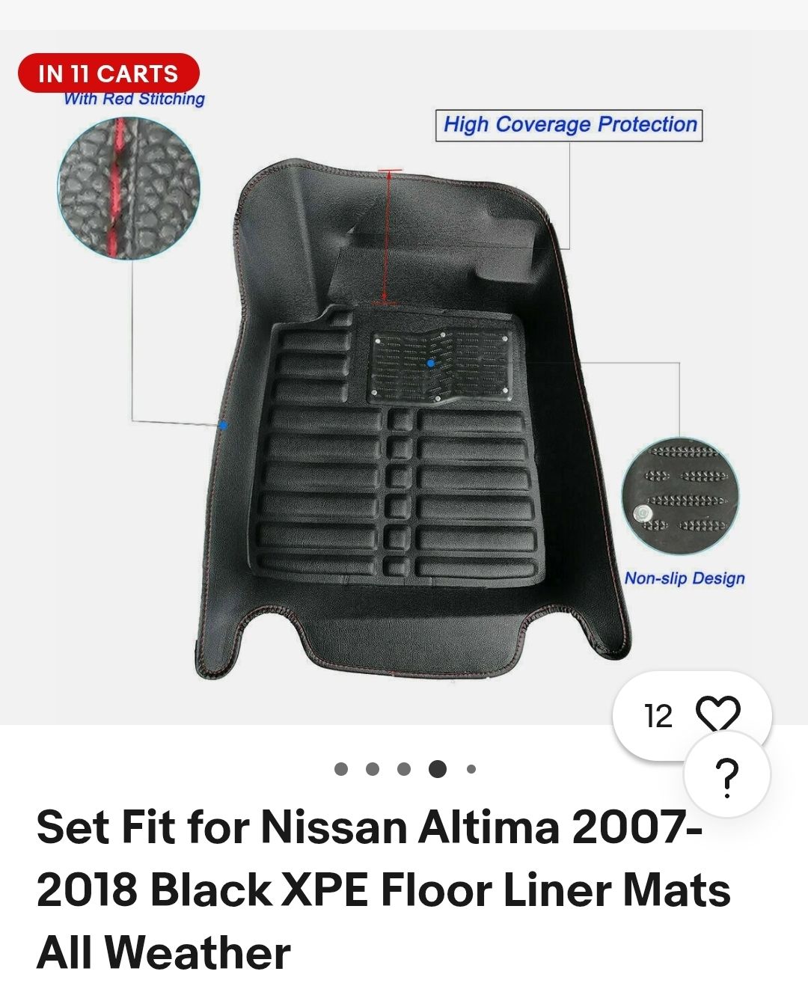Go to the third image carousel dot

[x=404, y=769]
